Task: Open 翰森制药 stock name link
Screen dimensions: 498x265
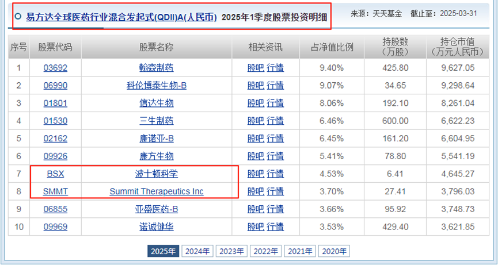Action: (157, 68)
